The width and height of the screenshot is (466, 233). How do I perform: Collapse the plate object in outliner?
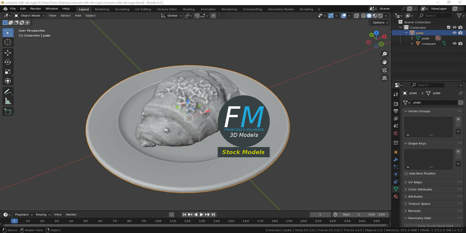tap(406, 33)
